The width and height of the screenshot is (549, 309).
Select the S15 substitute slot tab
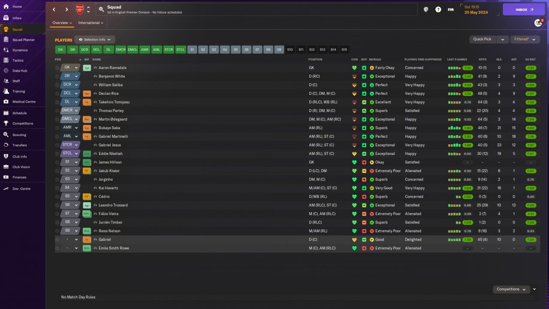[x=344, y=50]
